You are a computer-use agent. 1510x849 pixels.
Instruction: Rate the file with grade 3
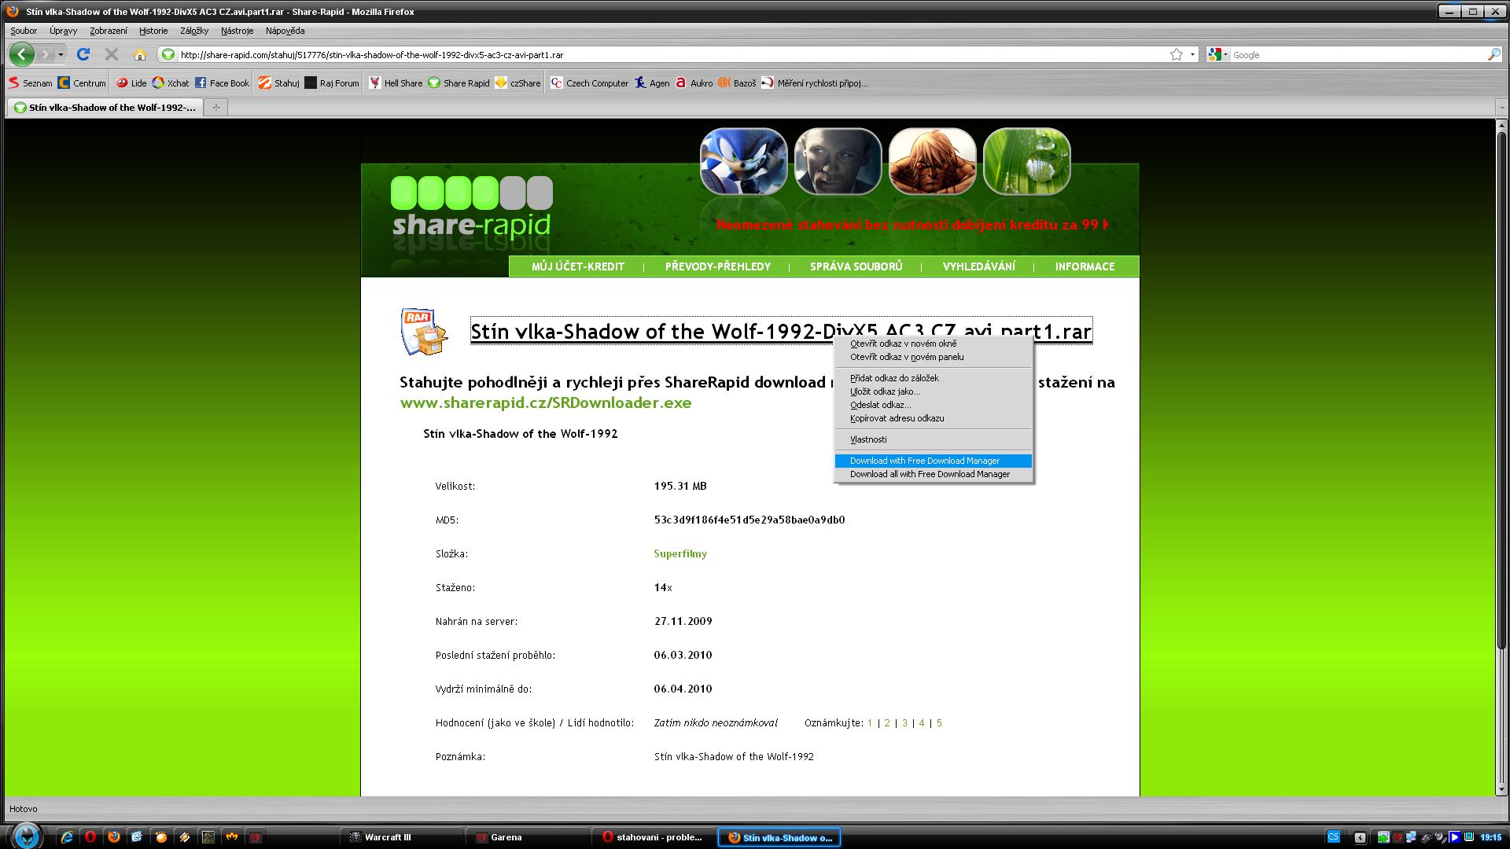904,722
